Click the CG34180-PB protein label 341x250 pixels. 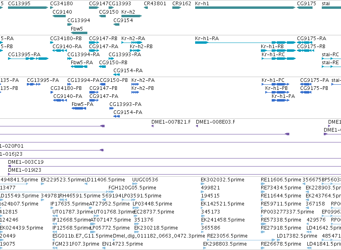click(67, 88)
